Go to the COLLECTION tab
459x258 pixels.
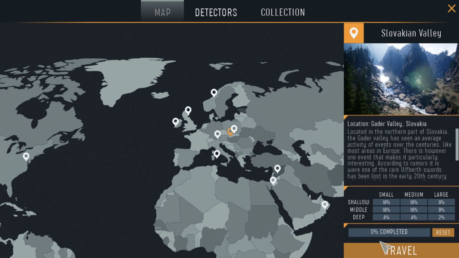[x=283, y=12]
